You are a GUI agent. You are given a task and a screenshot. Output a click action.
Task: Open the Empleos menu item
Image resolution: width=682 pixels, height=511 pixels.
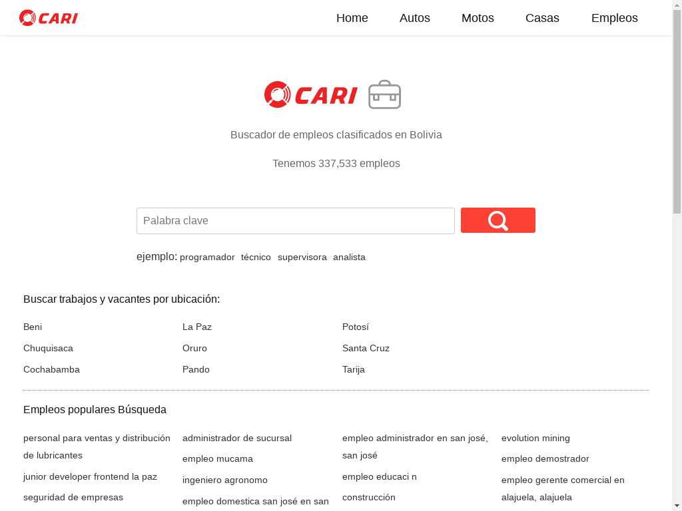tap(614, 18)
